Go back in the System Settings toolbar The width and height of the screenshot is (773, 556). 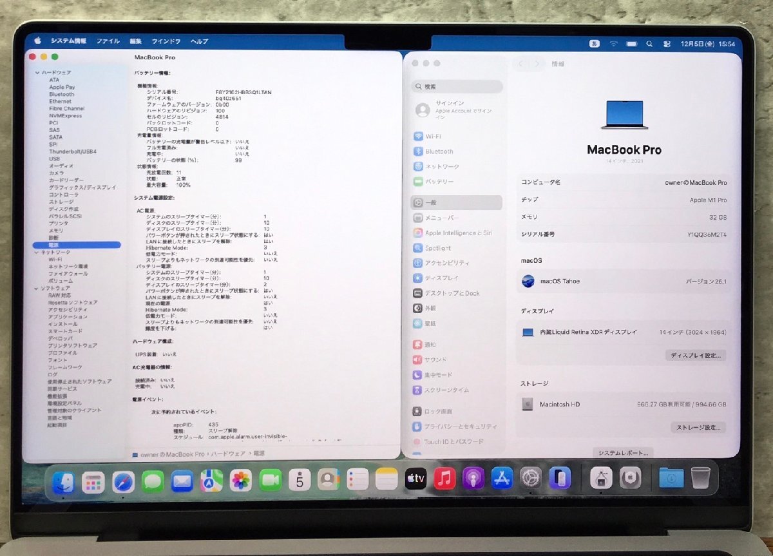coord(520,64)
